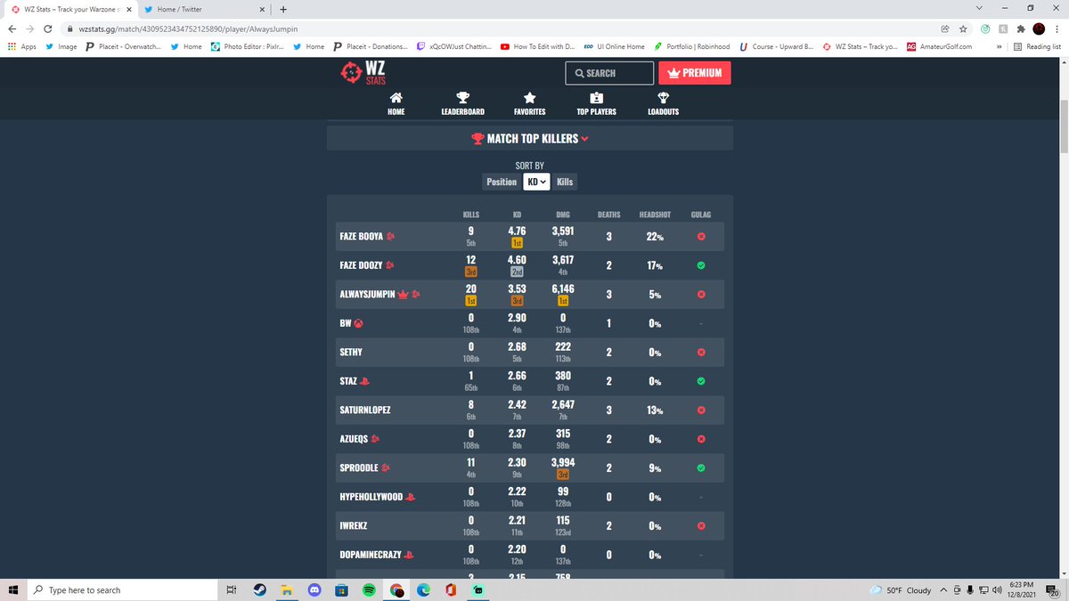Click the Premium button

coord(695,73)
